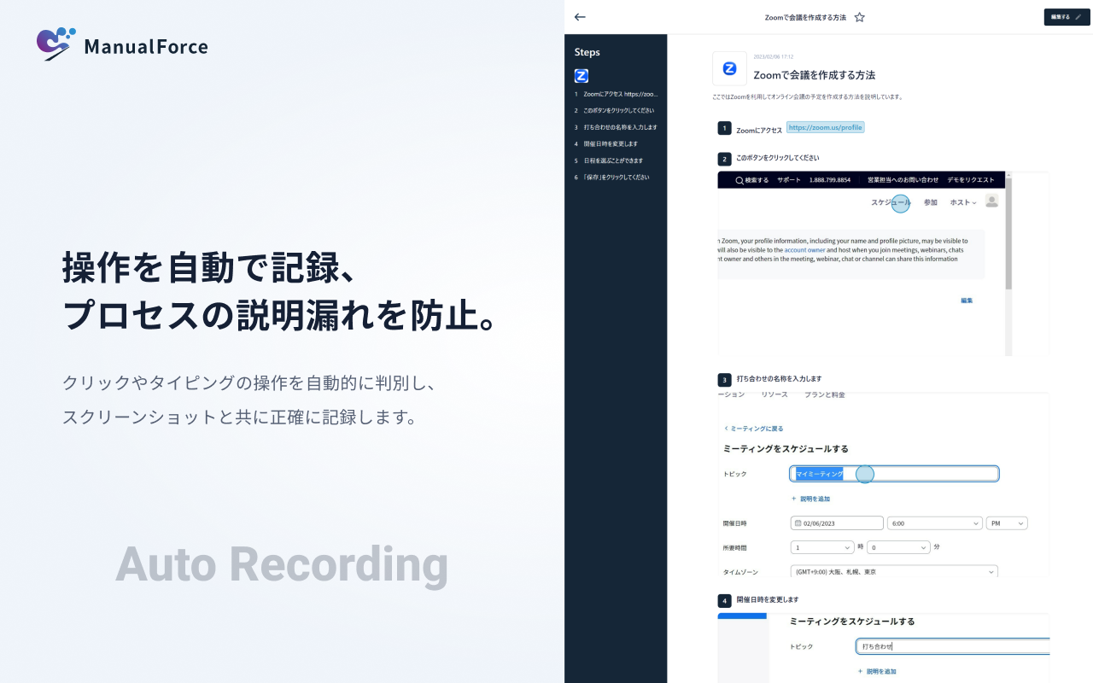Select step 6 「保存」をクリックしてください in the sidebar

point(611,178)
